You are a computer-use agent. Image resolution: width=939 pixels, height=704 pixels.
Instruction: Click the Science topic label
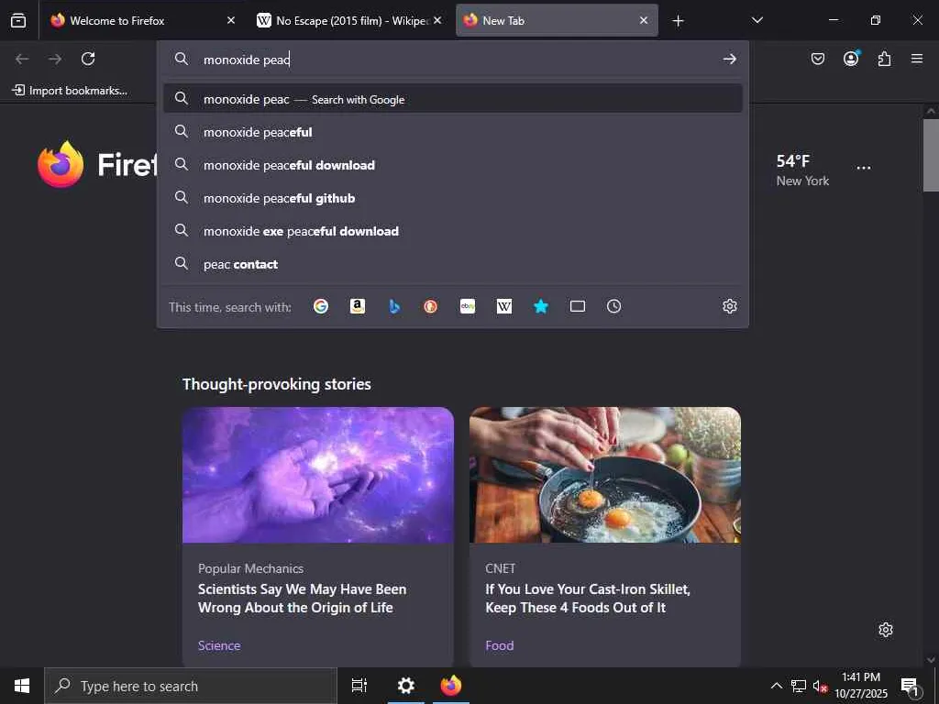tap(219, 645)
